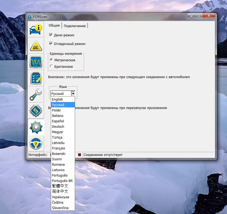227x214 pixels.
Task: Open the vehicle information section
Action: tap(36, 30)
